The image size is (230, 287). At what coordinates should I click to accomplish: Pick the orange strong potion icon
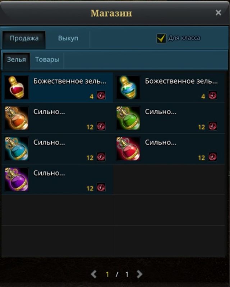[x=17, y=118]
